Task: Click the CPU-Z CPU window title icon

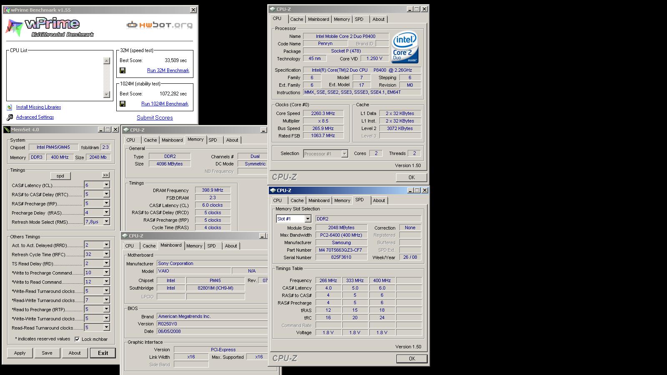Action: (272, 9)
